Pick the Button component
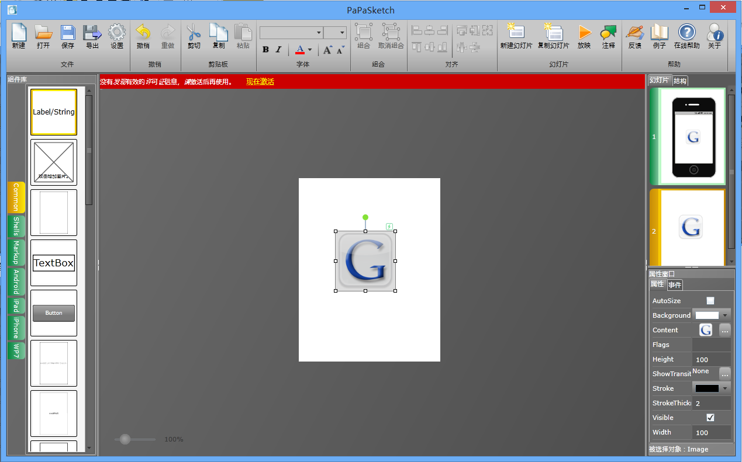Screen dimensions: 742x462 [x=54, y=313]
